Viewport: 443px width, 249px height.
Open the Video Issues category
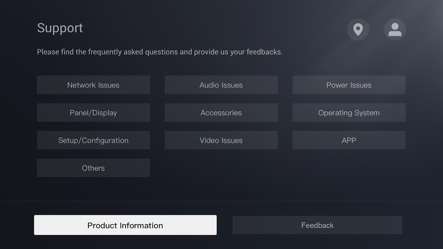[x=221, y=140]
